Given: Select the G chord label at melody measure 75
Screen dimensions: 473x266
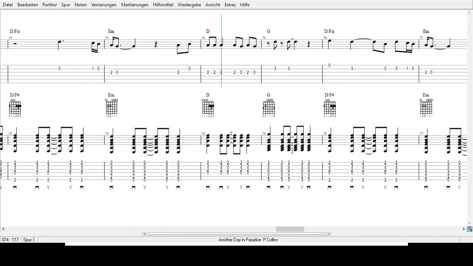Looking at the screenshot, I should pyautogui.click(x=269, y=31).
